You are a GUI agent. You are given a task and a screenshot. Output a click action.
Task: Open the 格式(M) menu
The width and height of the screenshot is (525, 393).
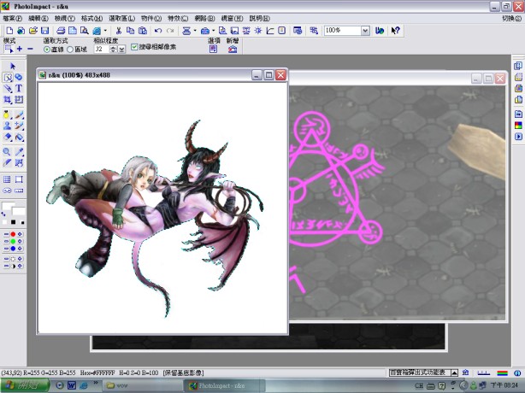(91, 19)
